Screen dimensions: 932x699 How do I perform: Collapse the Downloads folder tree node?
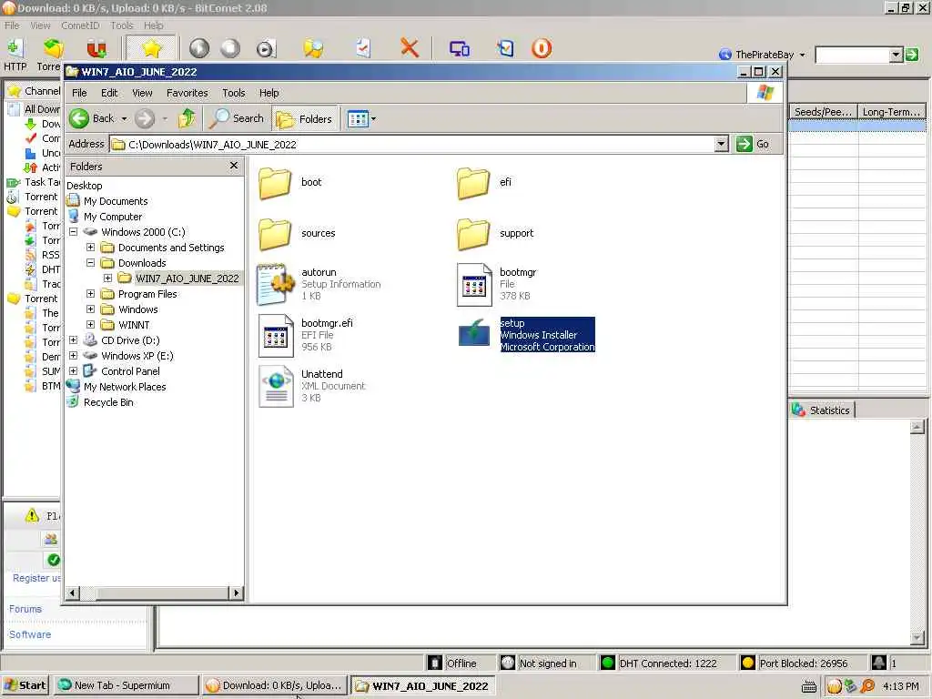click(x=90, y=263)
